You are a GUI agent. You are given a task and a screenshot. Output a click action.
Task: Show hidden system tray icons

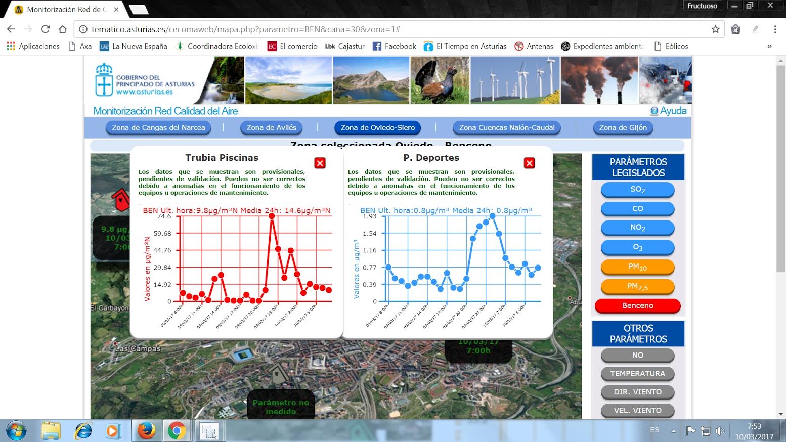coord(673,431)
